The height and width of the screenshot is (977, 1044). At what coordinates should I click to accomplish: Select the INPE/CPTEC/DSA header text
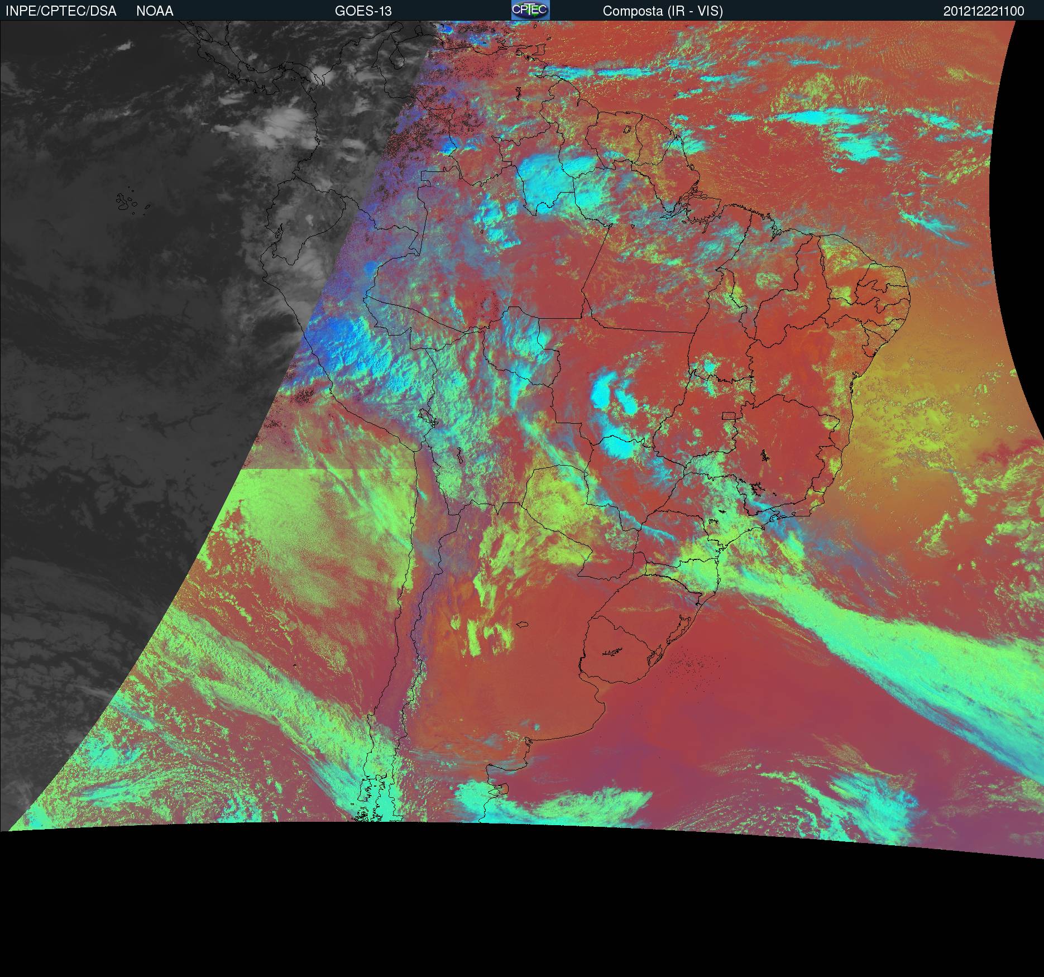(61, 11)
